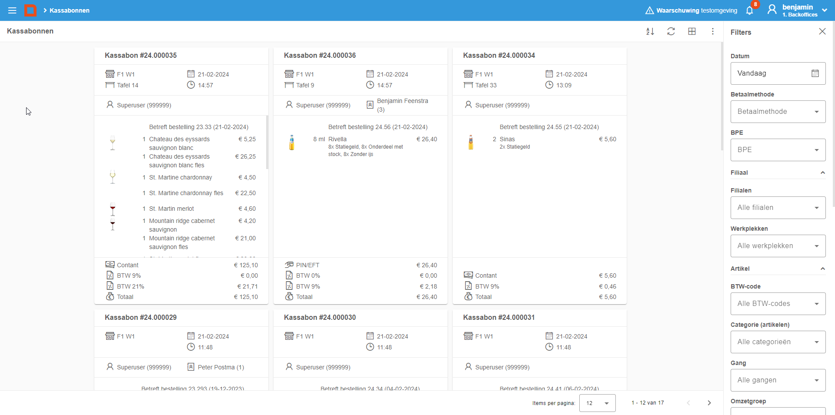This screenshot has width=835, height=415.
Task: Select '€ 125,10' Totaal amount
Action: coord(246,297)
